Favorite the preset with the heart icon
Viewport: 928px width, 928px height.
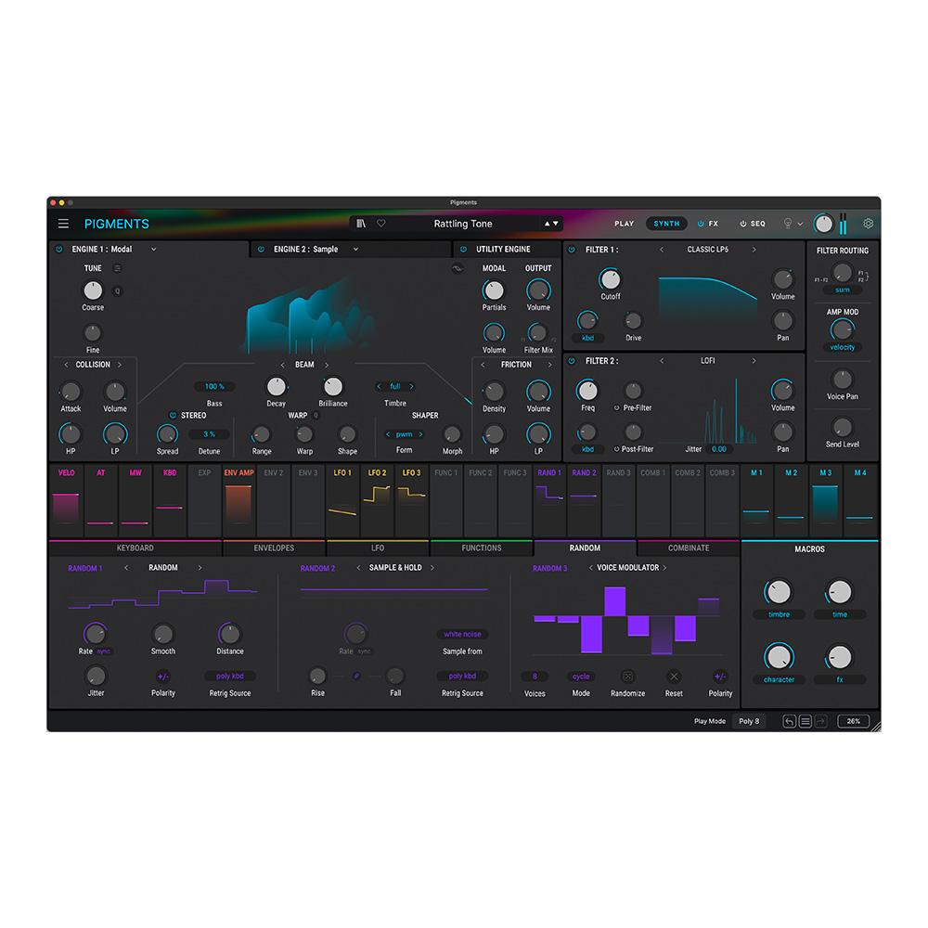coord(381,224)
